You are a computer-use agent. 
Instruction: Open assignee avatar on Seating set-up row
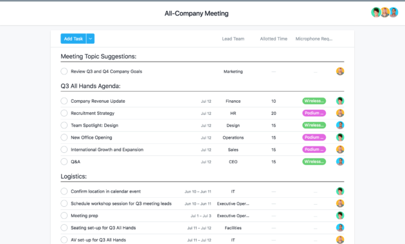[x=340, y=227]
